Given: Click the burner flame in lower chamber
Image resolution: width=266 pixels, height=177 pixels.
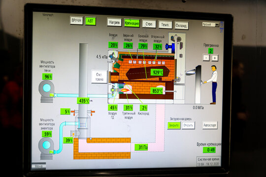Looking at the screenshot, I should [x=125, y=90].
